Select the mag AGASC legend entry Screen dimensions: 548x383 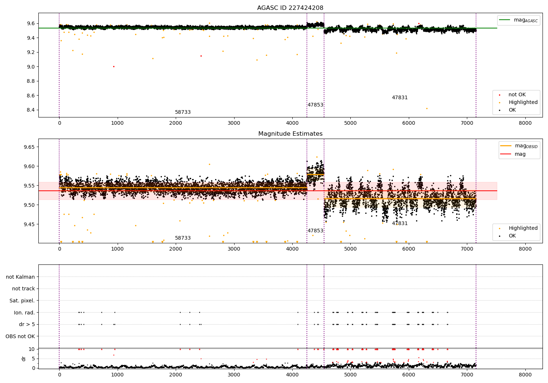519,20
